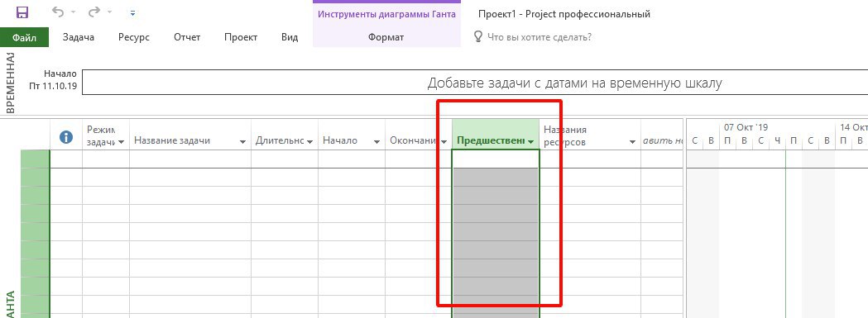The width and height of the screenshot is (868, 318).
Task: Click the add new column header
Action: pyautogui.click(x=661, y=135)
